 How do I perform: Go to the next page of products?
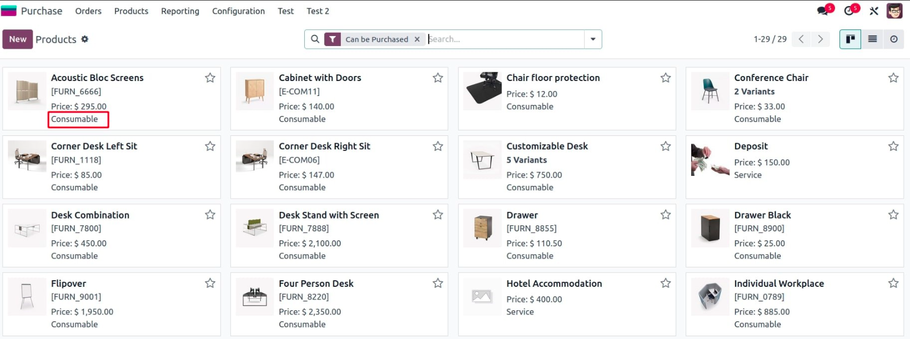click(x=821, y=39)
